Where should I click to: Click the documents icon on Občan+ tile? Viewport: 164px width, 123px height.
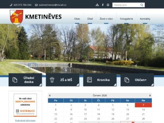[x=127, y=80]
